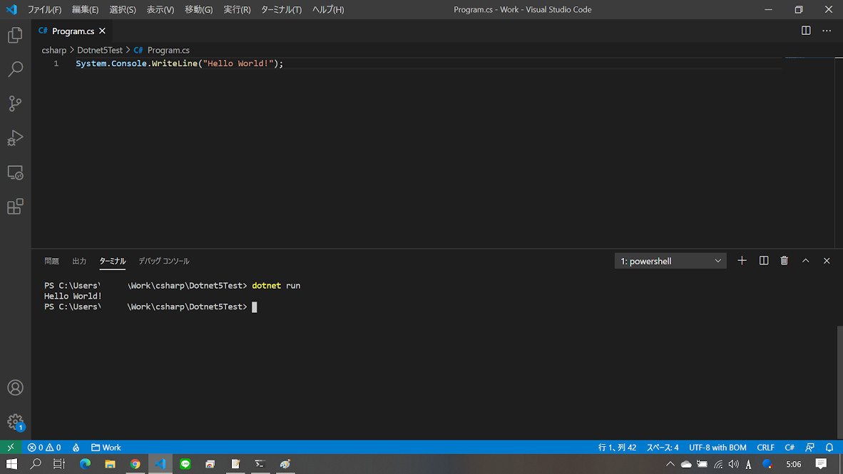Open the Accounts icon in activity bar
Image resolution: width=843 pixels, height=474 pixels.
[x=15, y=387]
